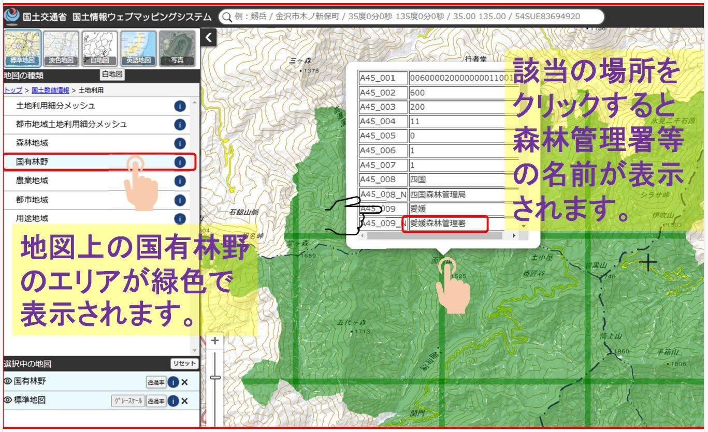Click the 四国 value cell in popup
Image resolution: width=708 pixels, height=432 pixels.
(464, 180)
